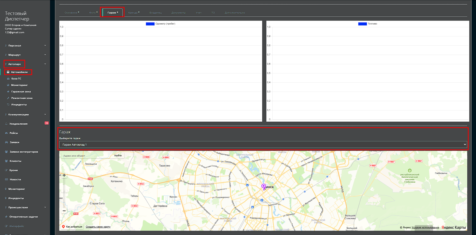Viewport: 476px width, 235px height.
Task: Click the Найти map search button
Action: [118, 156]
